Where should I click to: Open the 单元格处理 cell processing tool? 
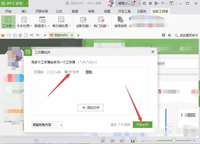[61, 22]
